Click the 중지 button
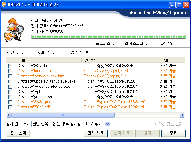 (148, 133)
